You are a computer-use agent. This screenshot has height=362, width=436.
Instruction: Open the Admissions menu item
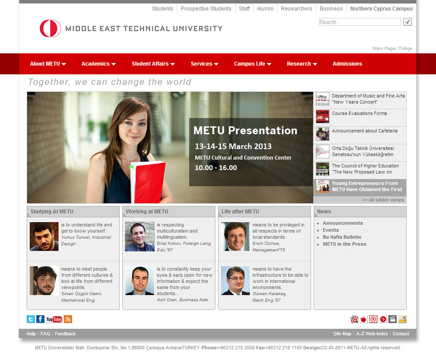coord(347,64)
